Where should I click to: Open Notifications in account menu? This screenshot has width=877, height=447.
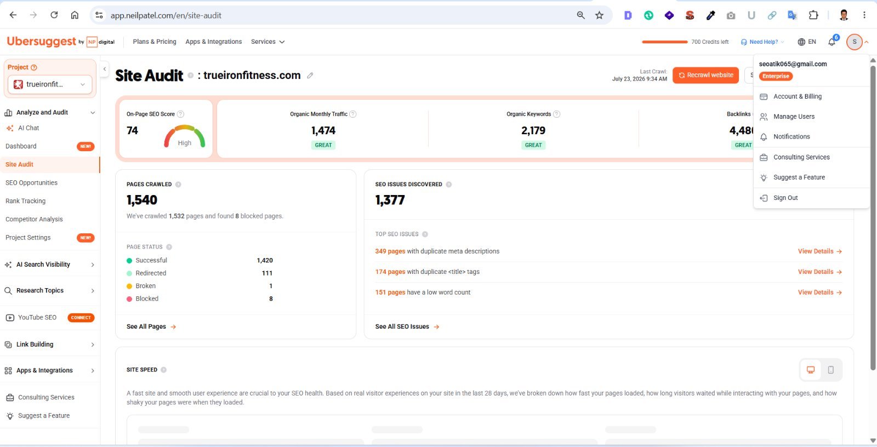point(812,137)
